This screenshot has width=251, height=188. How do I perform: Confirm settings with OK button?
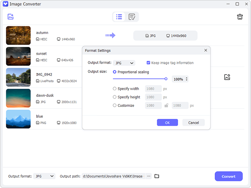pyautogui.click(x=167, y=122)
